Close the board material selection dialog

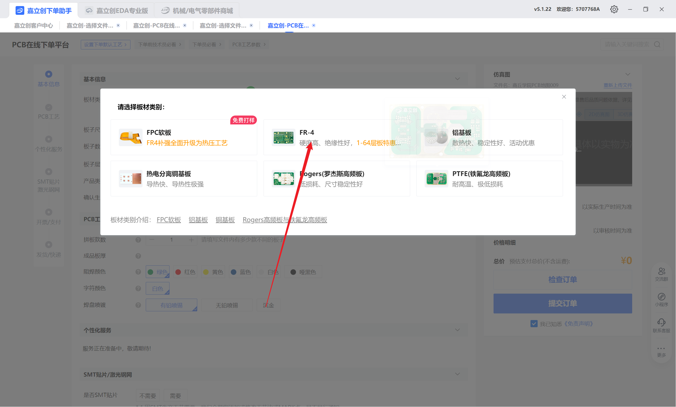click(564, 97)
